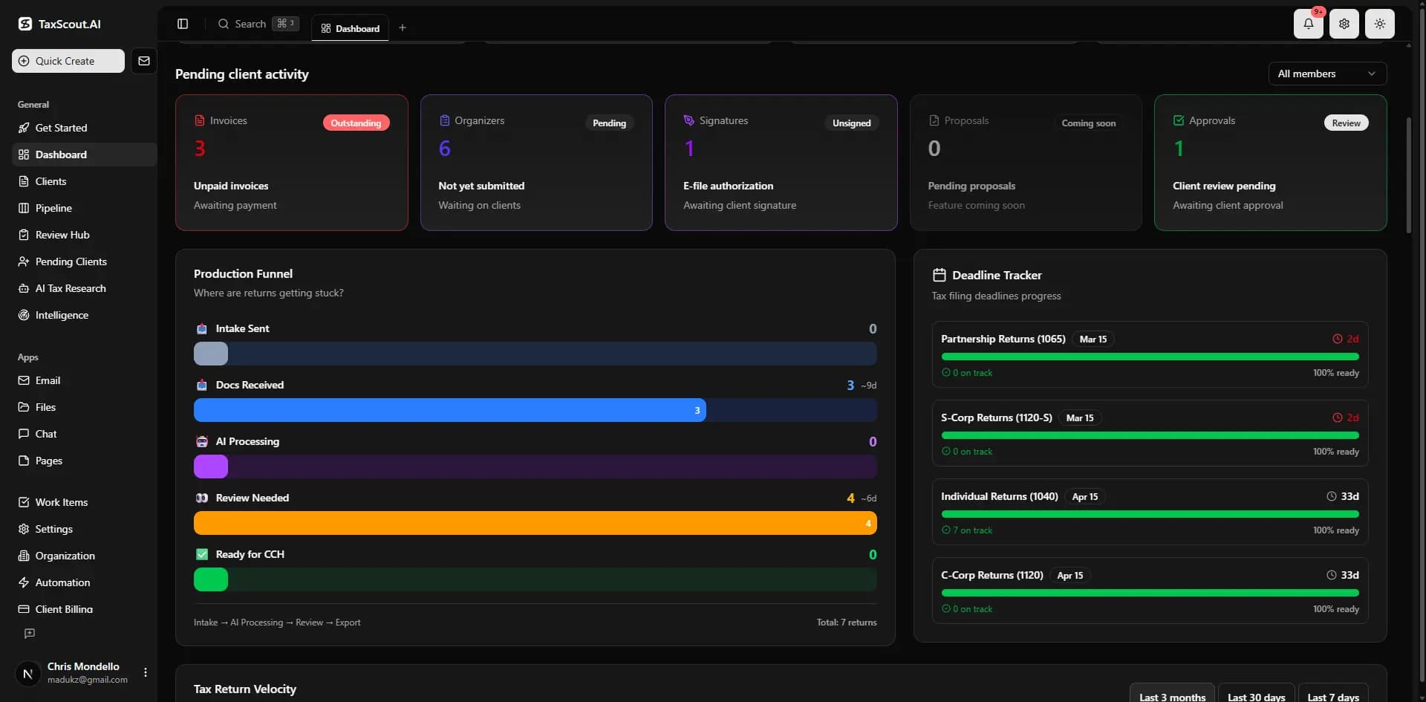Switch theme with the sun icon
1426x702 pixels.
(x=1379, y=24)
